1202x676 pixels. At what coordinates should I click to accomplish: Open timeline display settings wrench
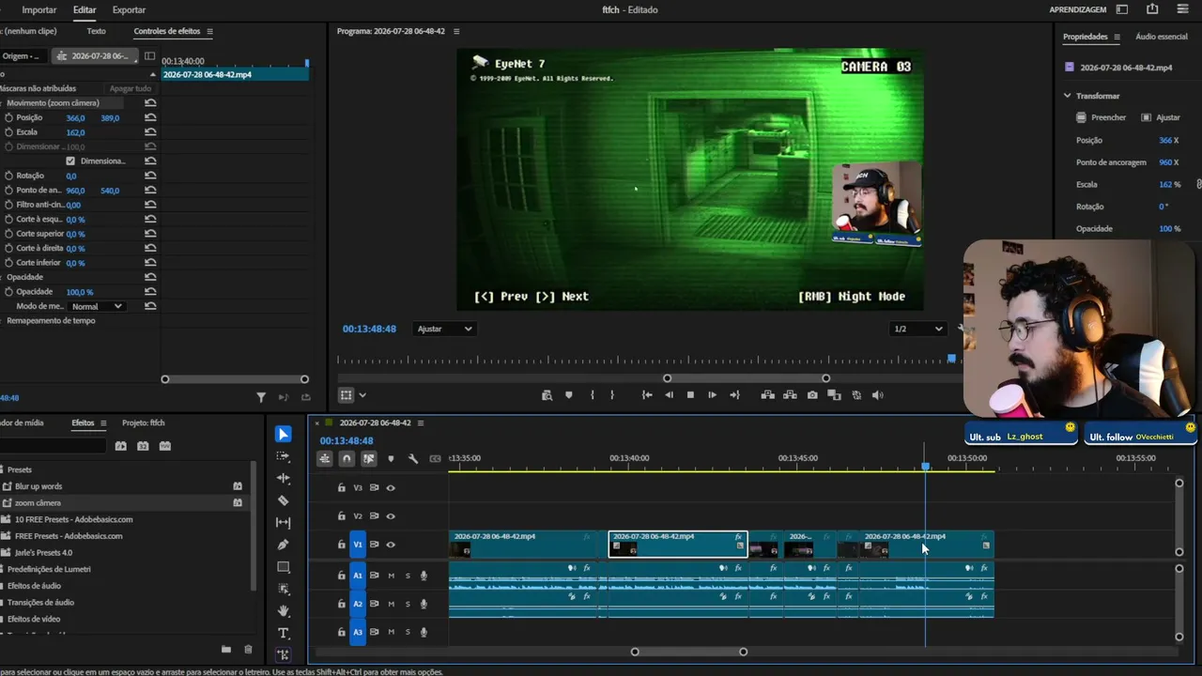413,459
